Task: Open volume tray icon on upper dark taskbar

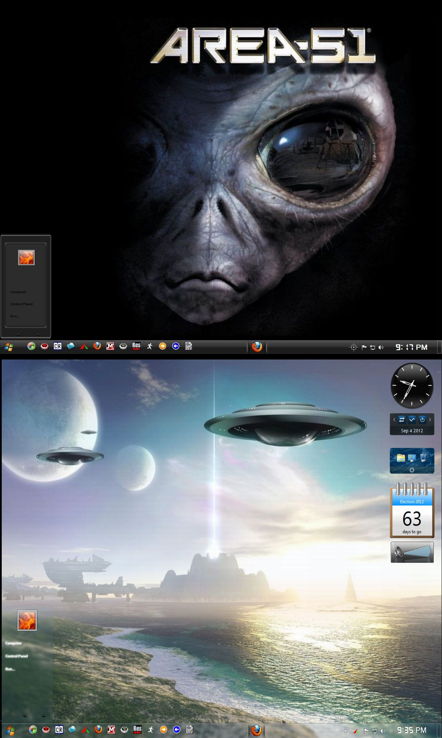Action: pyautogui.click(x=381, y=347)
